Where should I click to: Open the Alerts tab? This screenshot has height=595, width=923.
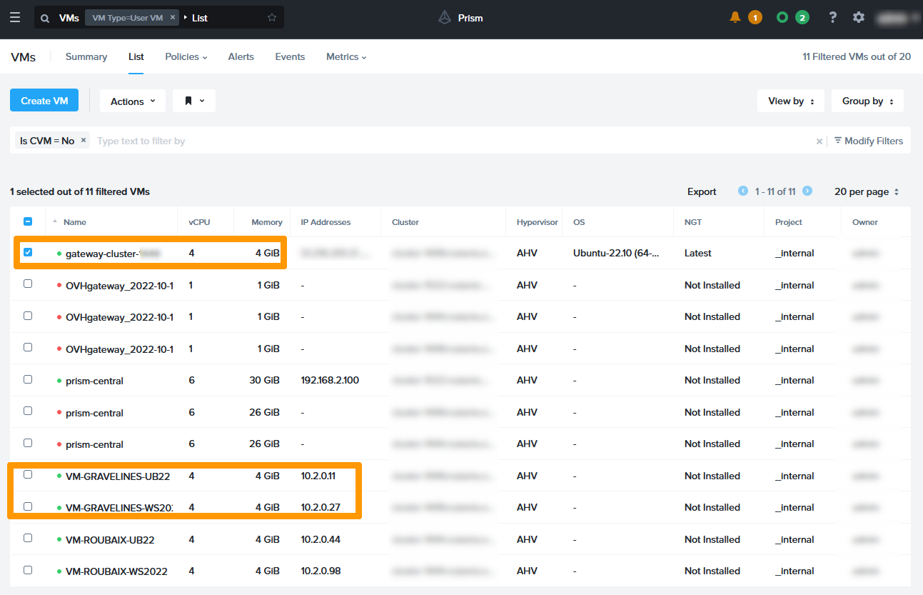pos(241,56)
